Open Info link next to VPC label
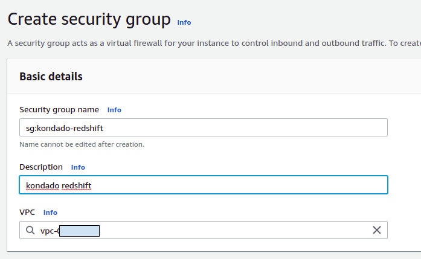 point(50,213)
